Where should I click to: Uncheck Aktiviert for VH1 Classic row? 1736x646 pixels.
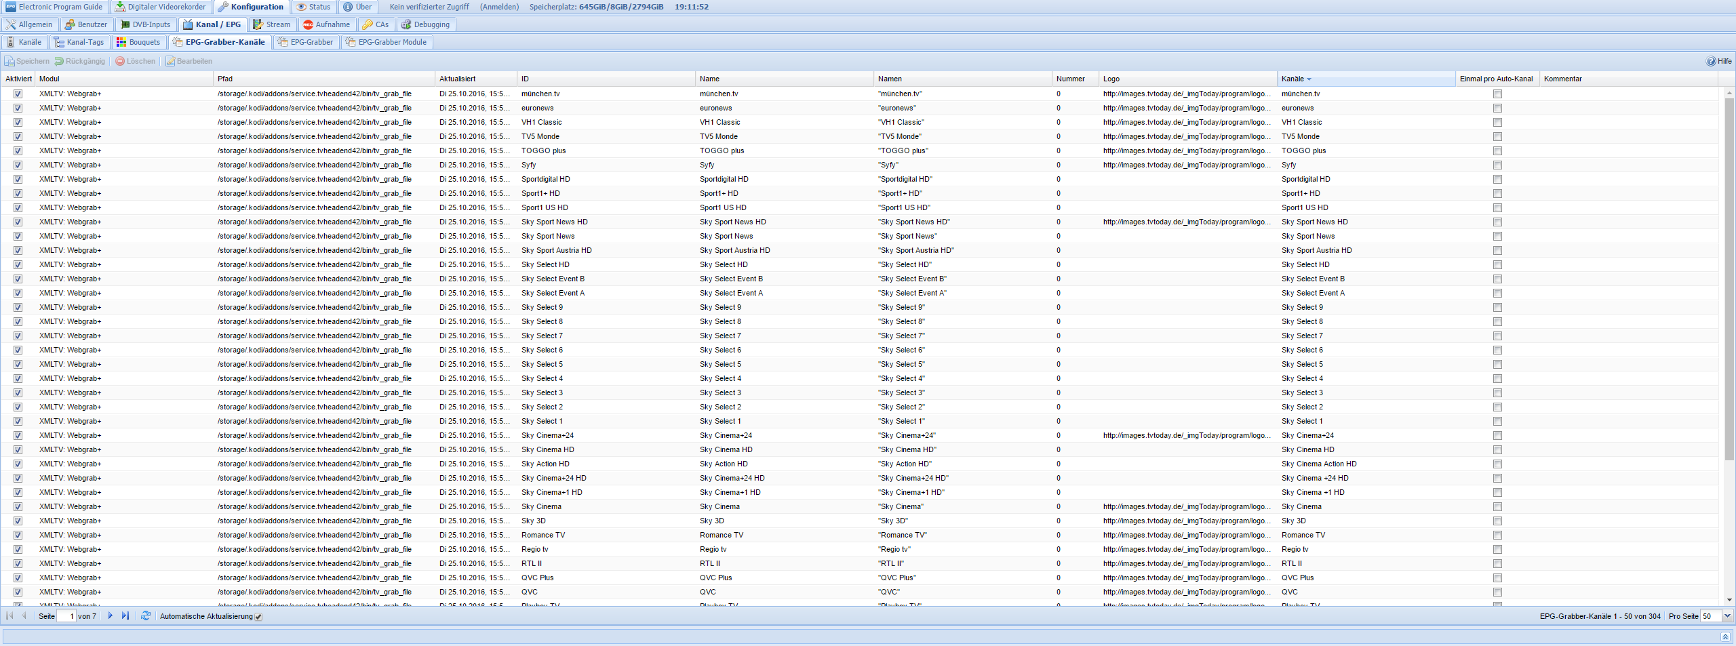pyautogui.click(x=18, y=122)
